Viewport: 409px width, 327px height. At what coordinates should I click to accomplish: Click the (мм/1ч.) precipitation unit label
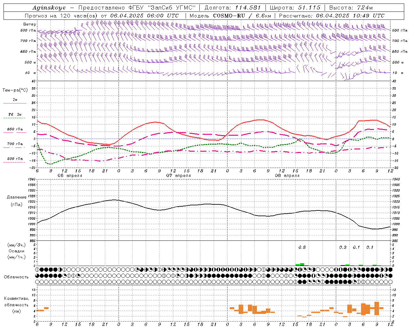[x=17, y=257]
